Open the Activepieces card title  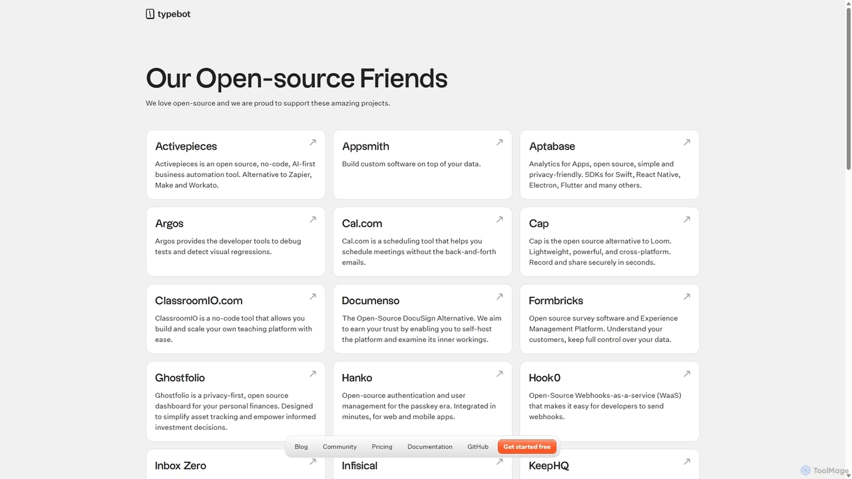pyautogui.click(x=186, y=146)
